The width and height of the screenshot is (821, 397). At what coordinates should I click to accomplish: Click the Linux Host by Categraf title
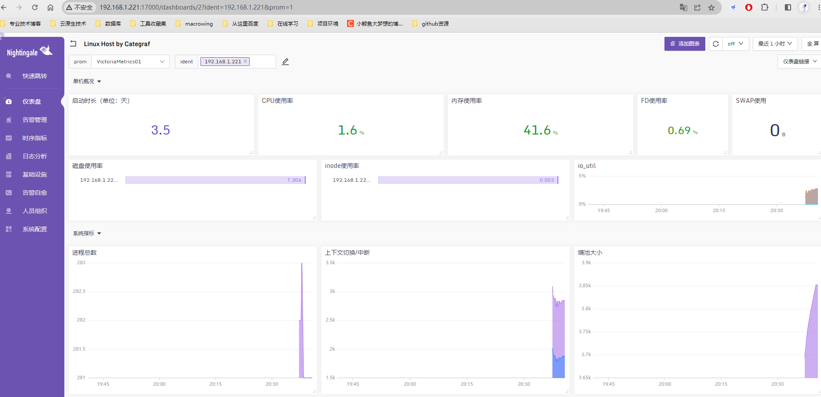click(x=117, y=44)
